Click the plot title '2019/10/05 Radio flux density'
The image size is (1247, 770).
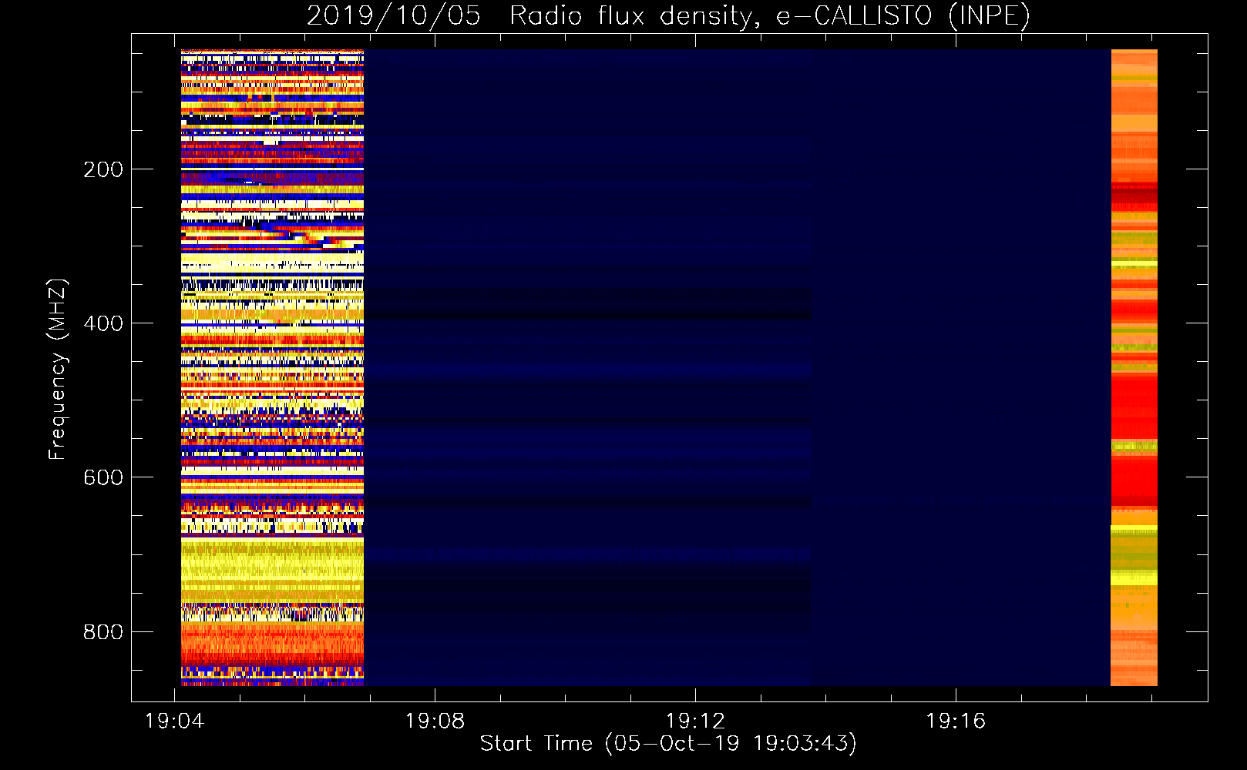(x=668, y=15)
